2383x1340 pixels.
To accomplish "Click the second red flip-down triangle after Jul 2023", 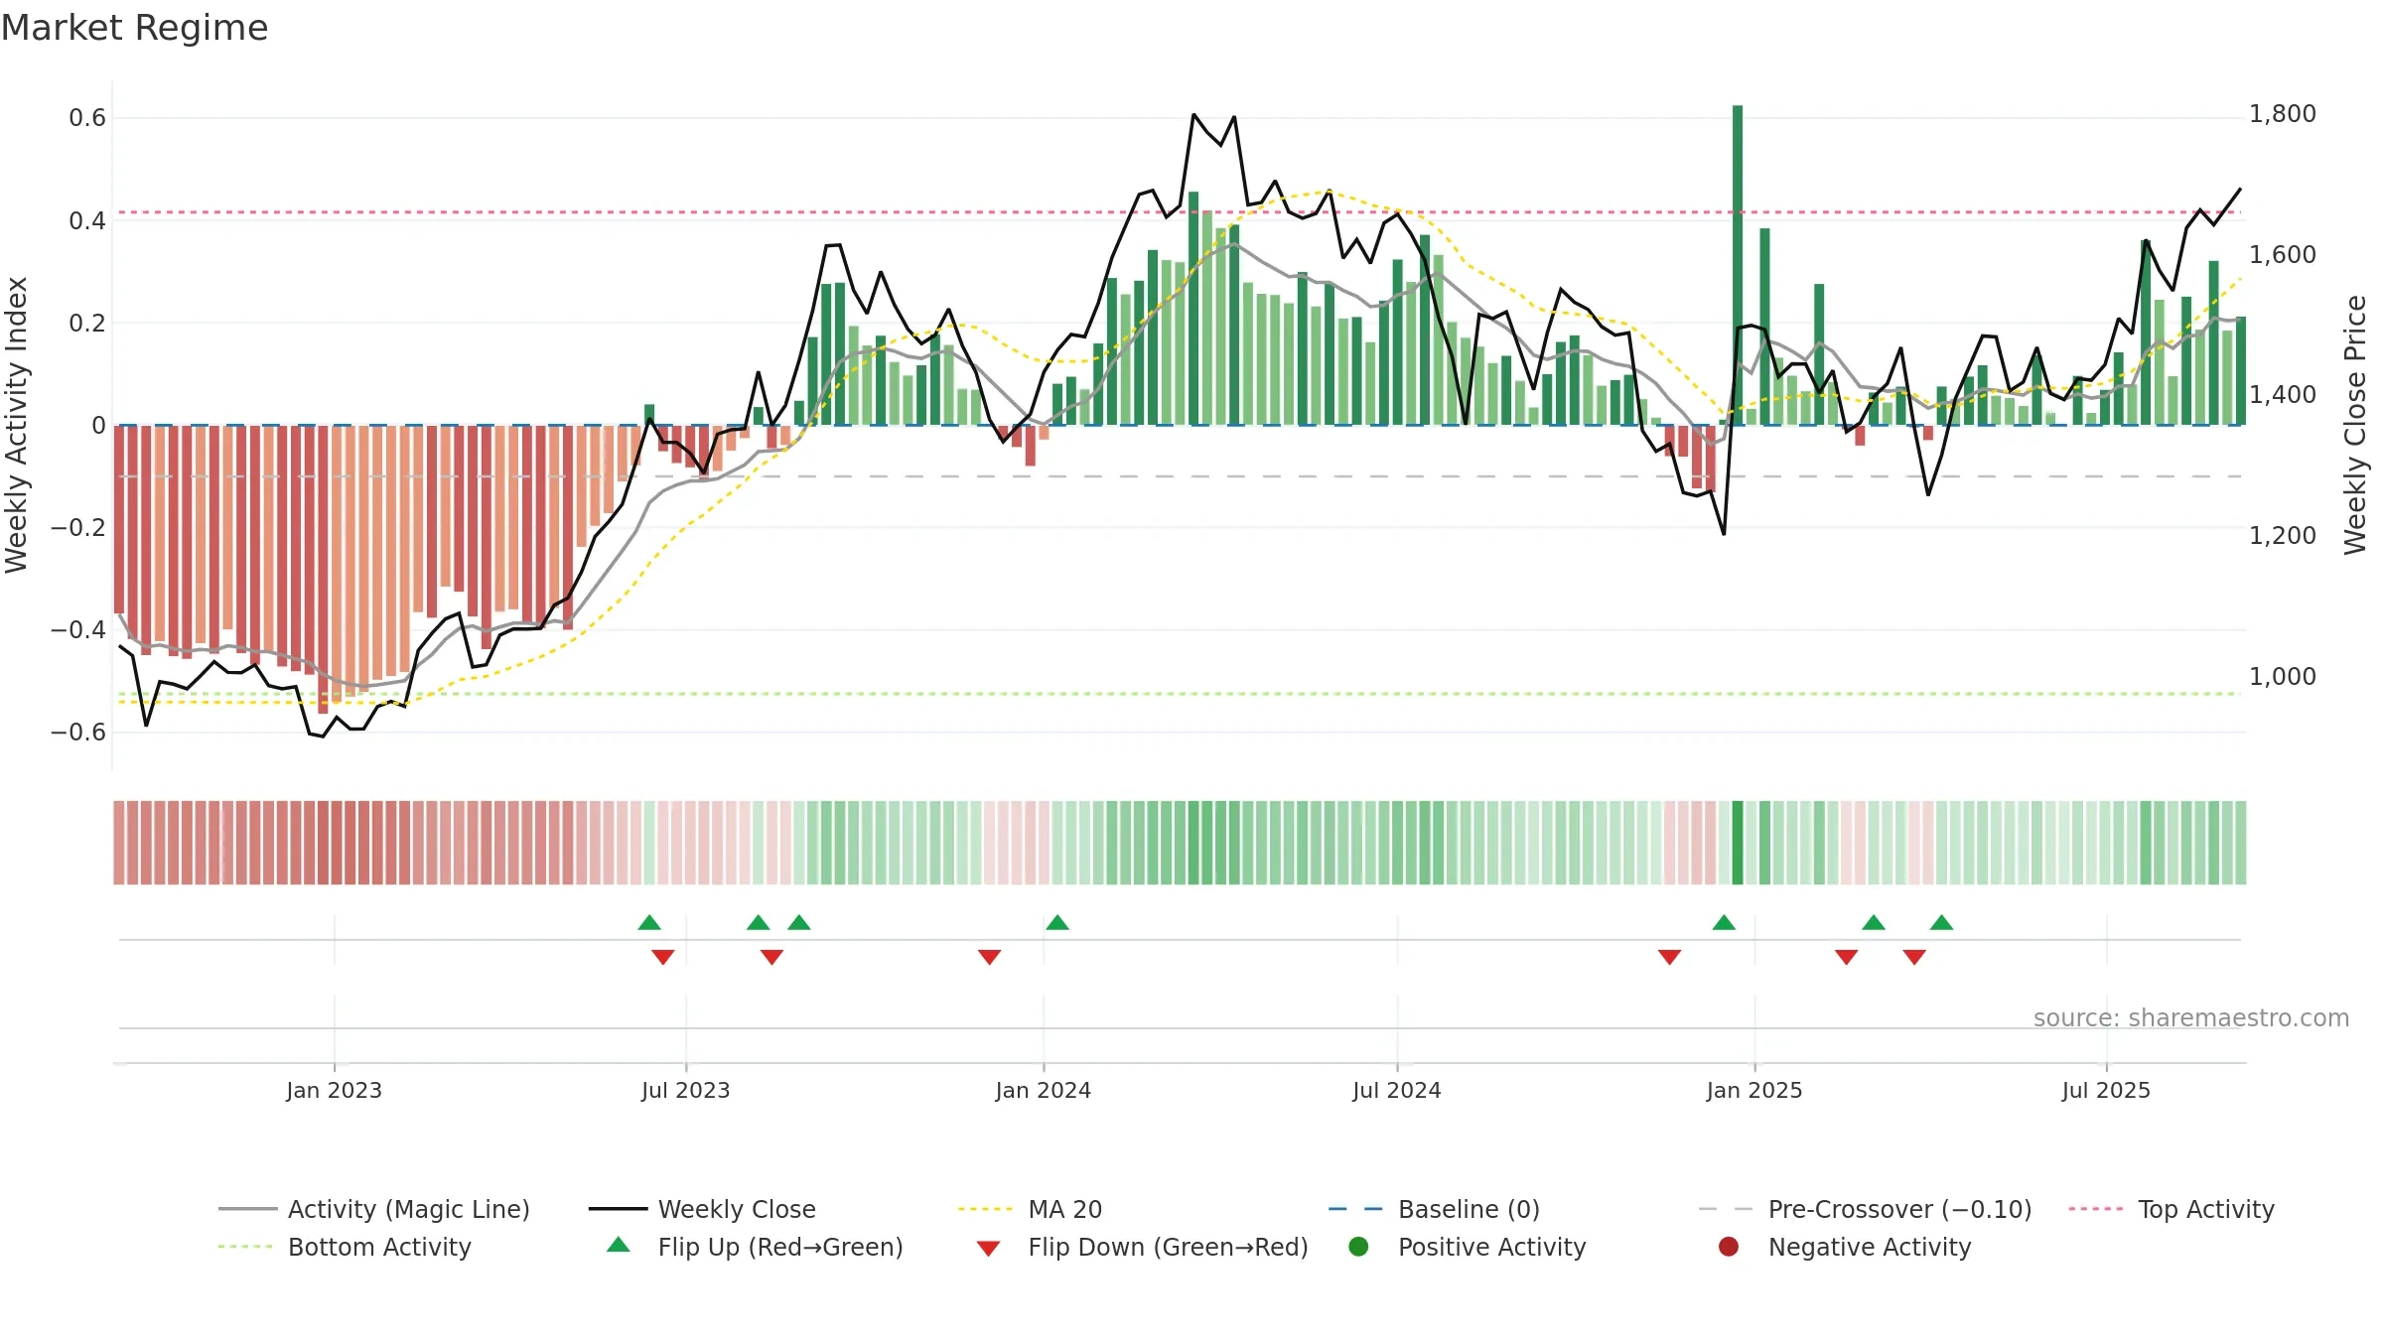I will [771, 957].
